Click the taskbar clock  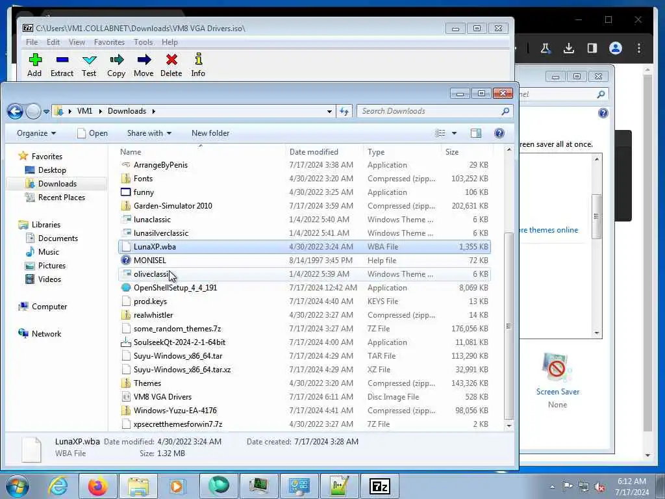[632, 487]
